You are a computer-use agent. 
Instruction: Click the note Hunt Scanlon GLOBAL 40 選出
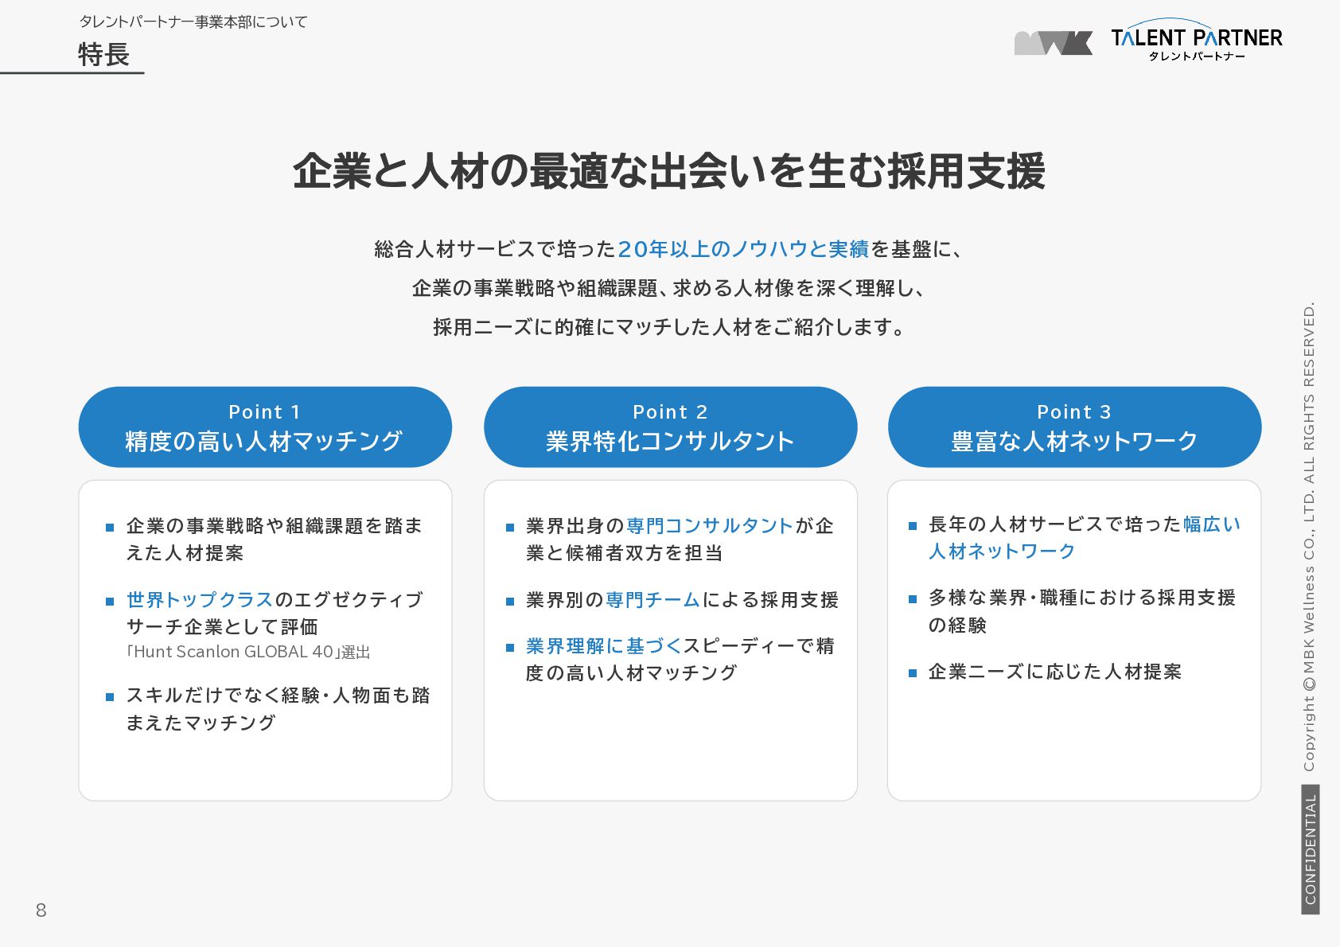(248, 652)
